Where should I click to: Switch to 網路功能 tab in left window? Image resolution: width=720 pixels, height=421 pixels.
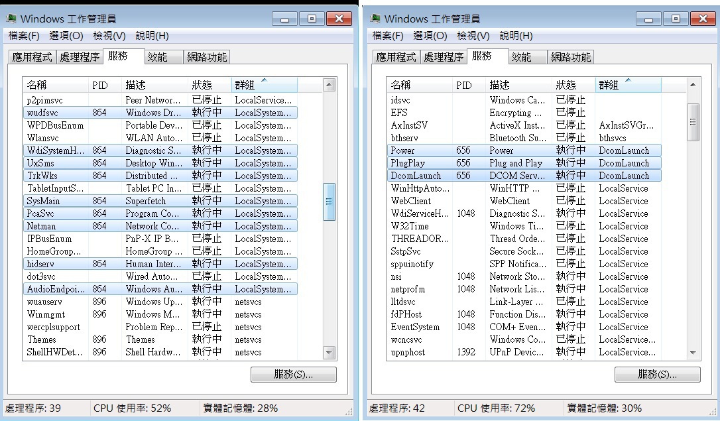tap(206, 57)
